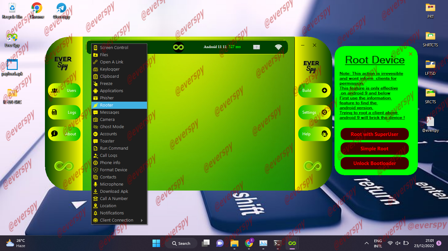
Task: Click the infinity logo in top bar
Action: coord(178,47)
